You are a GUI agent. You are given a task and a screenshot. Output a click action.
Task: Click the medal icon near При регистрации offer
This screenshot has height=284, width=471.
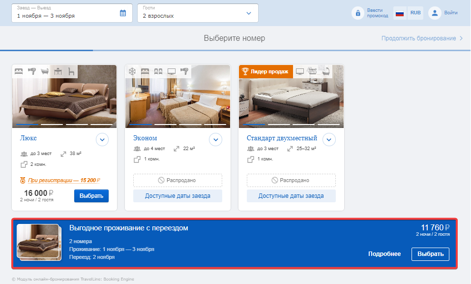(x=23, y=180)
